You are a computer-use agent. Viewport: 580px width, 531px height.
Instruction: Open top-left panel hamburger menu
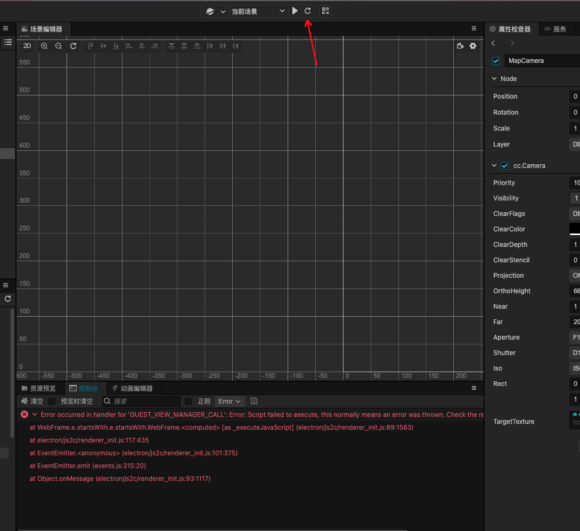pyautogui.click(x=5, y=28)
